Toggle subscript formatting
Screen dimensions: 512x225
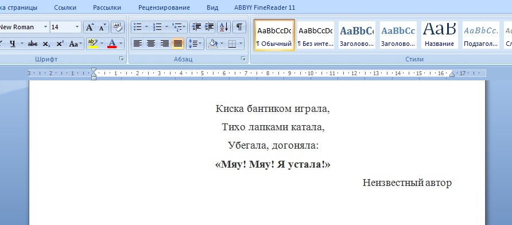click(46, 44)
